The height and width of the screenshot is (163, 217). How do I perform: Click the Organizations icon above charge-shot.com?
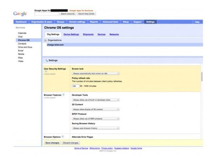coord(45,40)
